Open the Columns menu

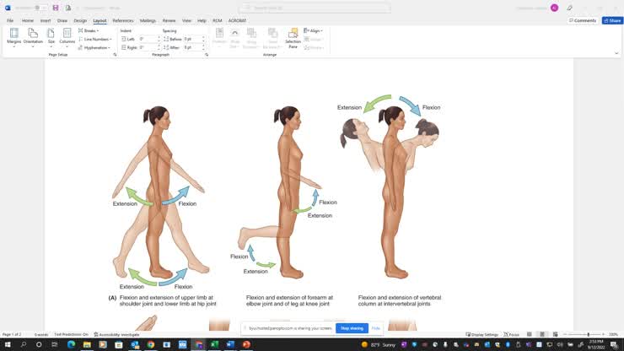point(67,37)
